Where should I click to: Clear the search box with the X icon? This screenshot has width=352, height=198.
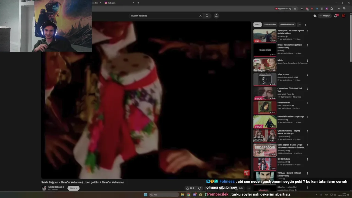[x=200, y=16]
